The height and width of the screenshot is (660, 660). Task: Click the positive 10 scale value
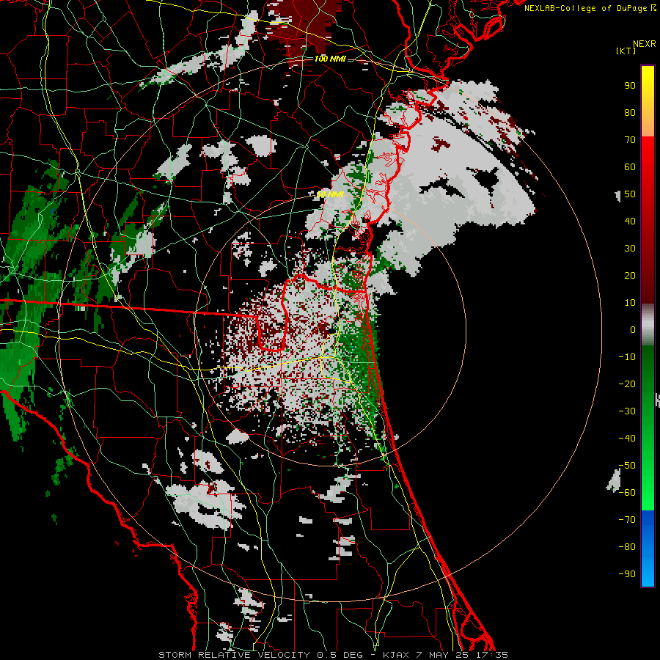[630, 303]
